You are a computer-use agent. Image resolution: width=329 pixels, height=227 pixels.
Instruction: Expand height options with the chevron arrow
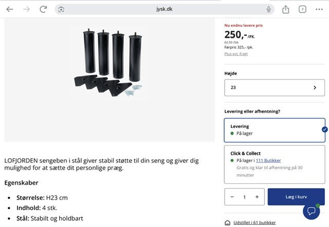point(315,88)
